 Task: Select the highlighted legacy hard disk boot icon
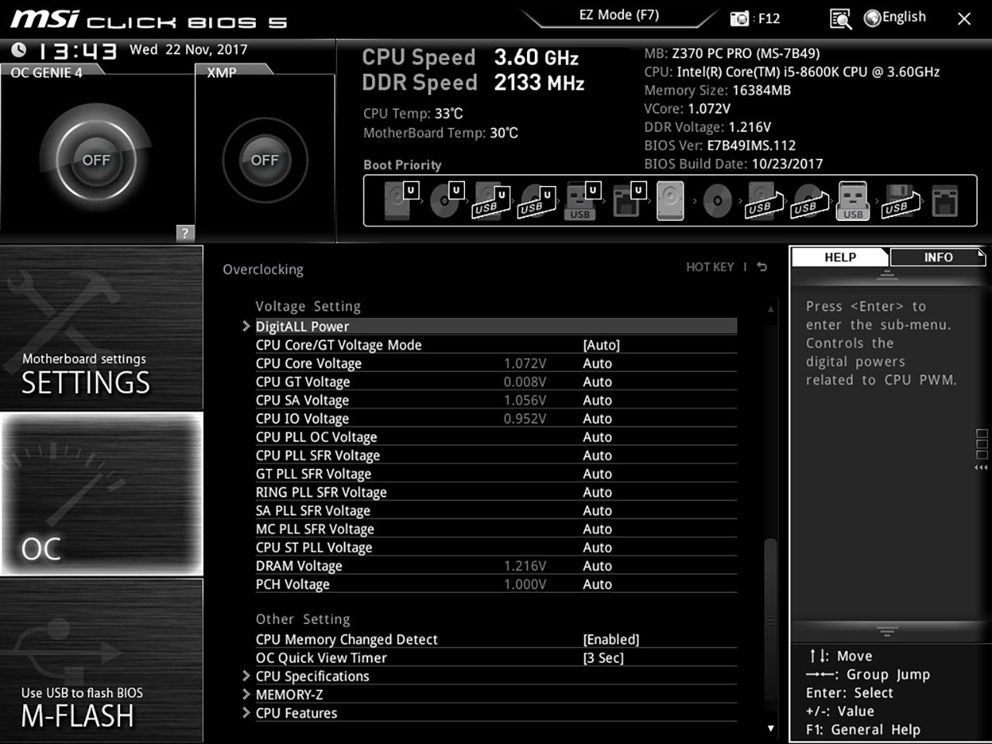click(670, 201)
